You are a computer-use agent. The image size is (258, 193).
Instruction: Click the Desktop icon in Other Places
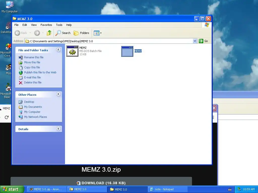(21, 102)
